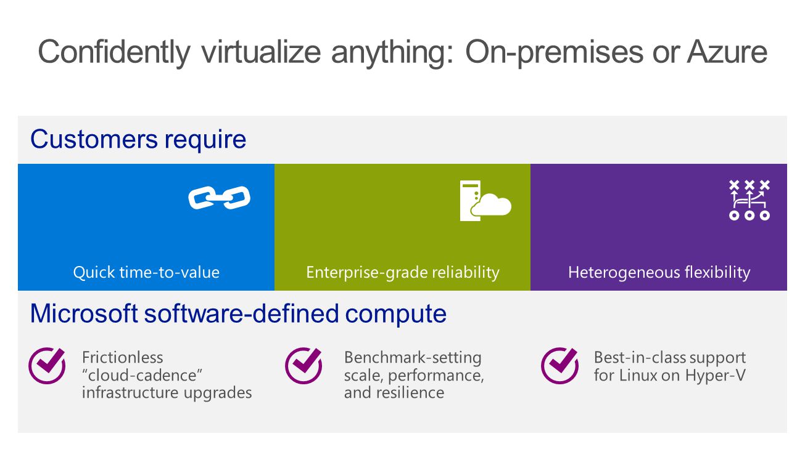Click the slide title about virtualizing anything
The height and width of the screenshot is (452, 805).
[x=402, y=52]
